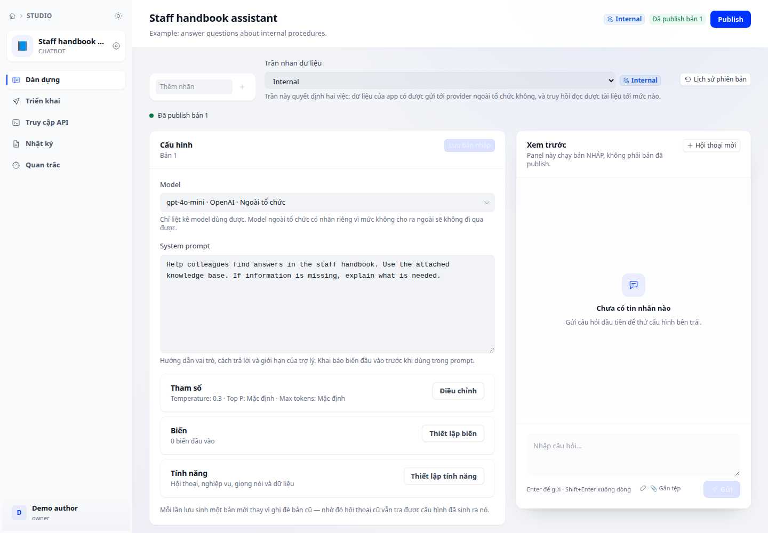
Task: Expand the Trần nhãn dữ liệu dropdown
Action: click(440, 81)
